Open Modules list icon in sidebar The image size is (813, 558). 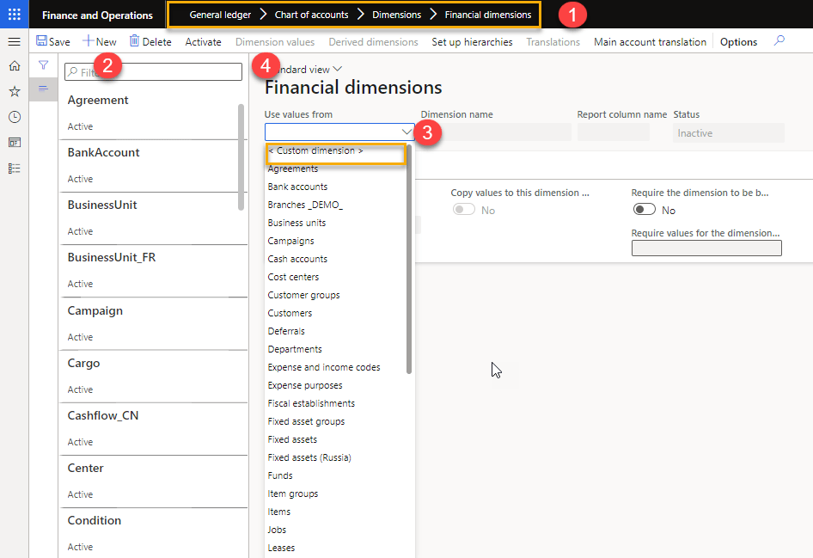(x=14, y=169)
